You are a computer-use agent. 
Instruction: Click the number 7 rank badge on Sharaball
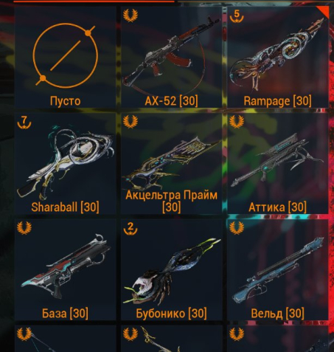tap(24, 122)
